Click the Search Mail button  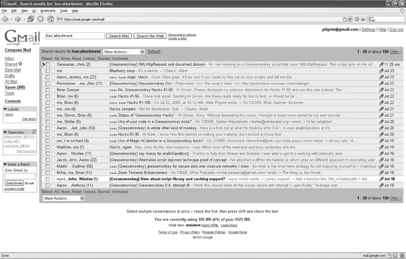coord(119,36)
